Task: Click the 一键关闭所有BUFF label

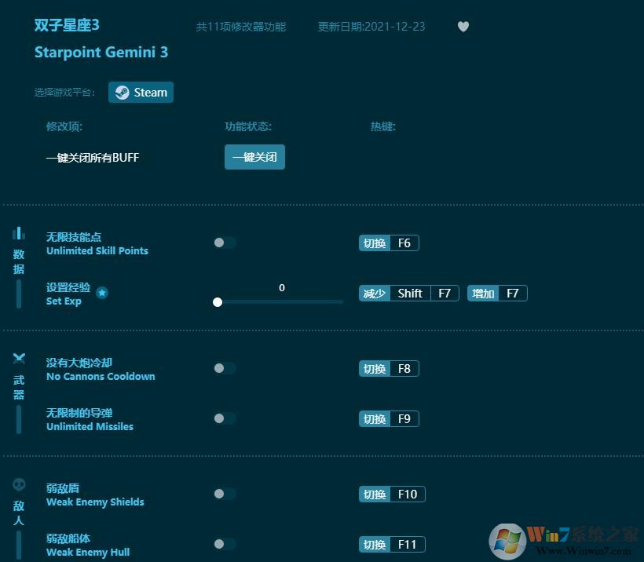Action: point(93,158)
